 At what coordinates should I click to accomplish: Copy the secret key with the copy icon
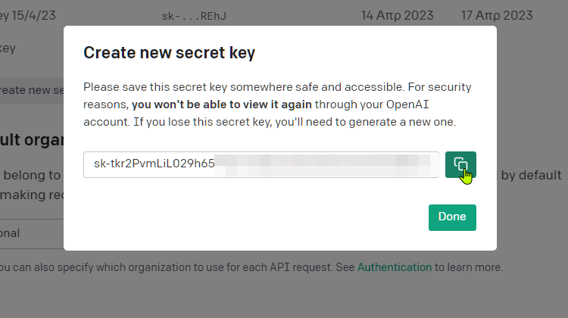point(460,165)
